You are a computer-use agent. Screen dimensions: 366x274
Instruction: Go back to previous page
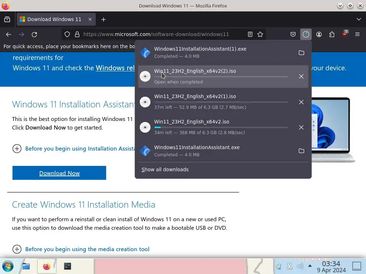click(x=9, y=35)
